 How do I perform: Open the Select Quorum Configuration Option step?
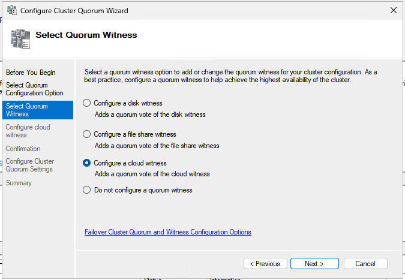34,89
